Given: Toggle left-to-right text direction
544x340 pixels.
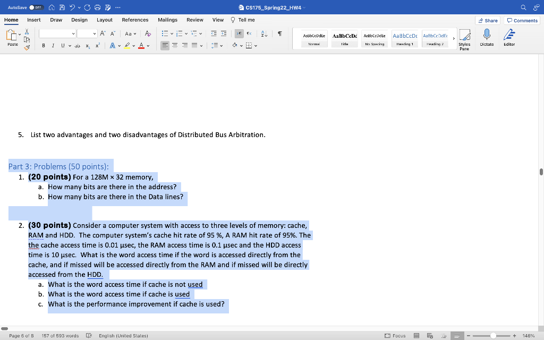Looking at the screenshot, I should pos(239,33).
